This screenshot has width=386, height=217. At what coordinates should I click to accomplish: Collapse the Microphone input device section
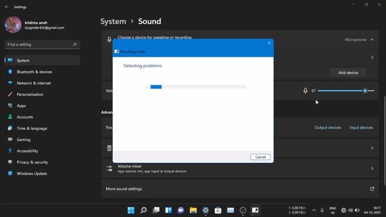tap(372, 40)
